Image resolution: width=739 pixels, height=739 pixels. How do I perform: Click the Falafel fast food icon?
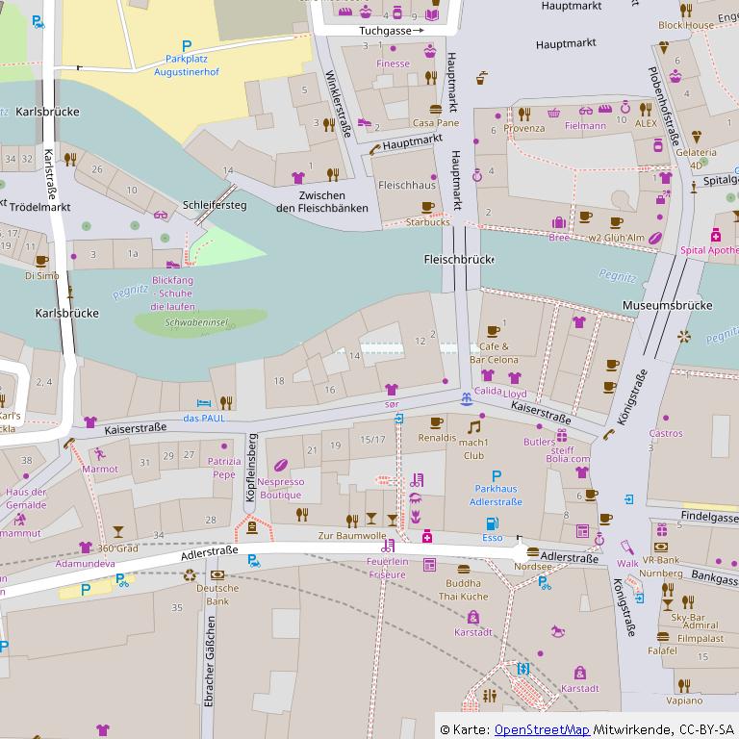[x=663, y=637]
